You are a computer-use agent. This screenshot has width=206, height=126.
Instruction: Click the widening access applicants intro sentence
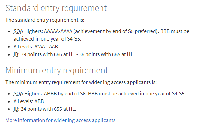click(x=81, y=82)
